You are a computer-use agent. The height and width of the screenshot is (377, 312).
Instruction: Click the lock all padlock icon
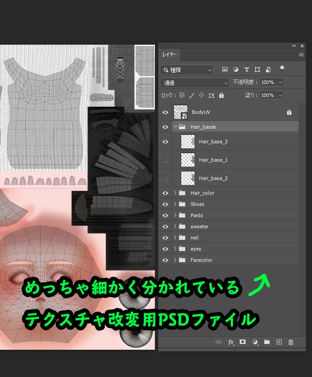[221, 95]
